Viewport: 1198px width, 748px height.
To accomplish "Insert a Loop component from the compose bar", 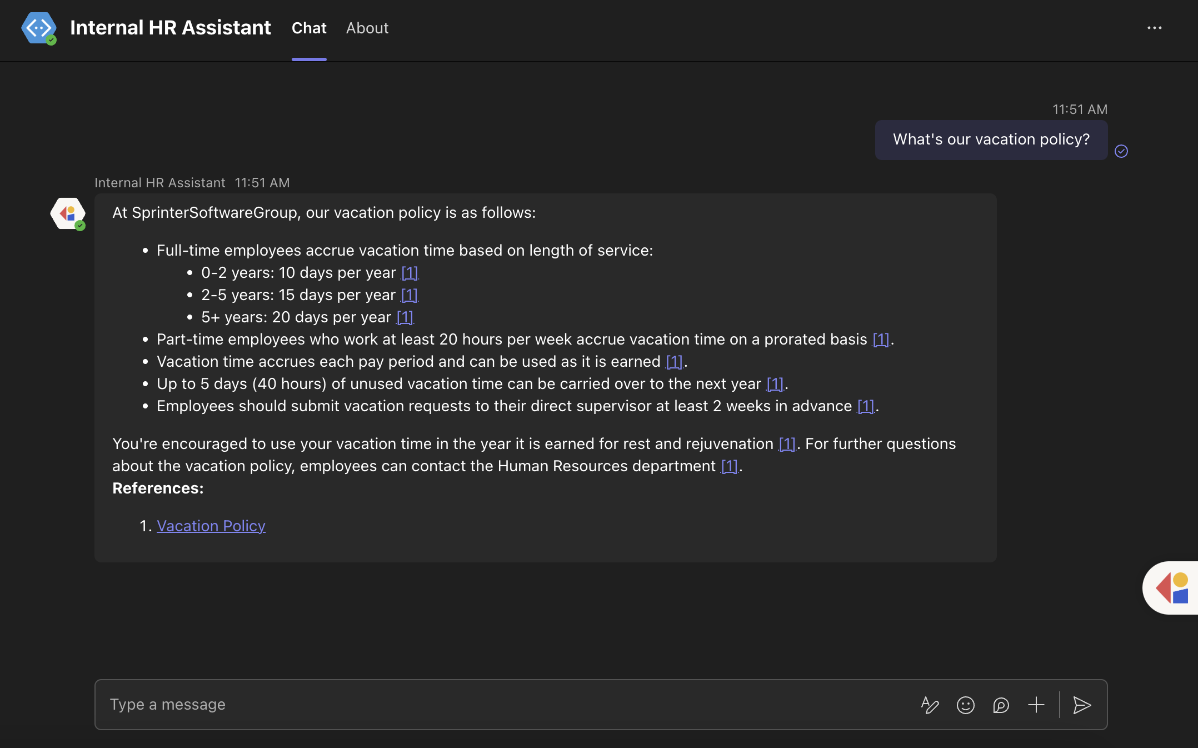I will [x=1001, y=705].
